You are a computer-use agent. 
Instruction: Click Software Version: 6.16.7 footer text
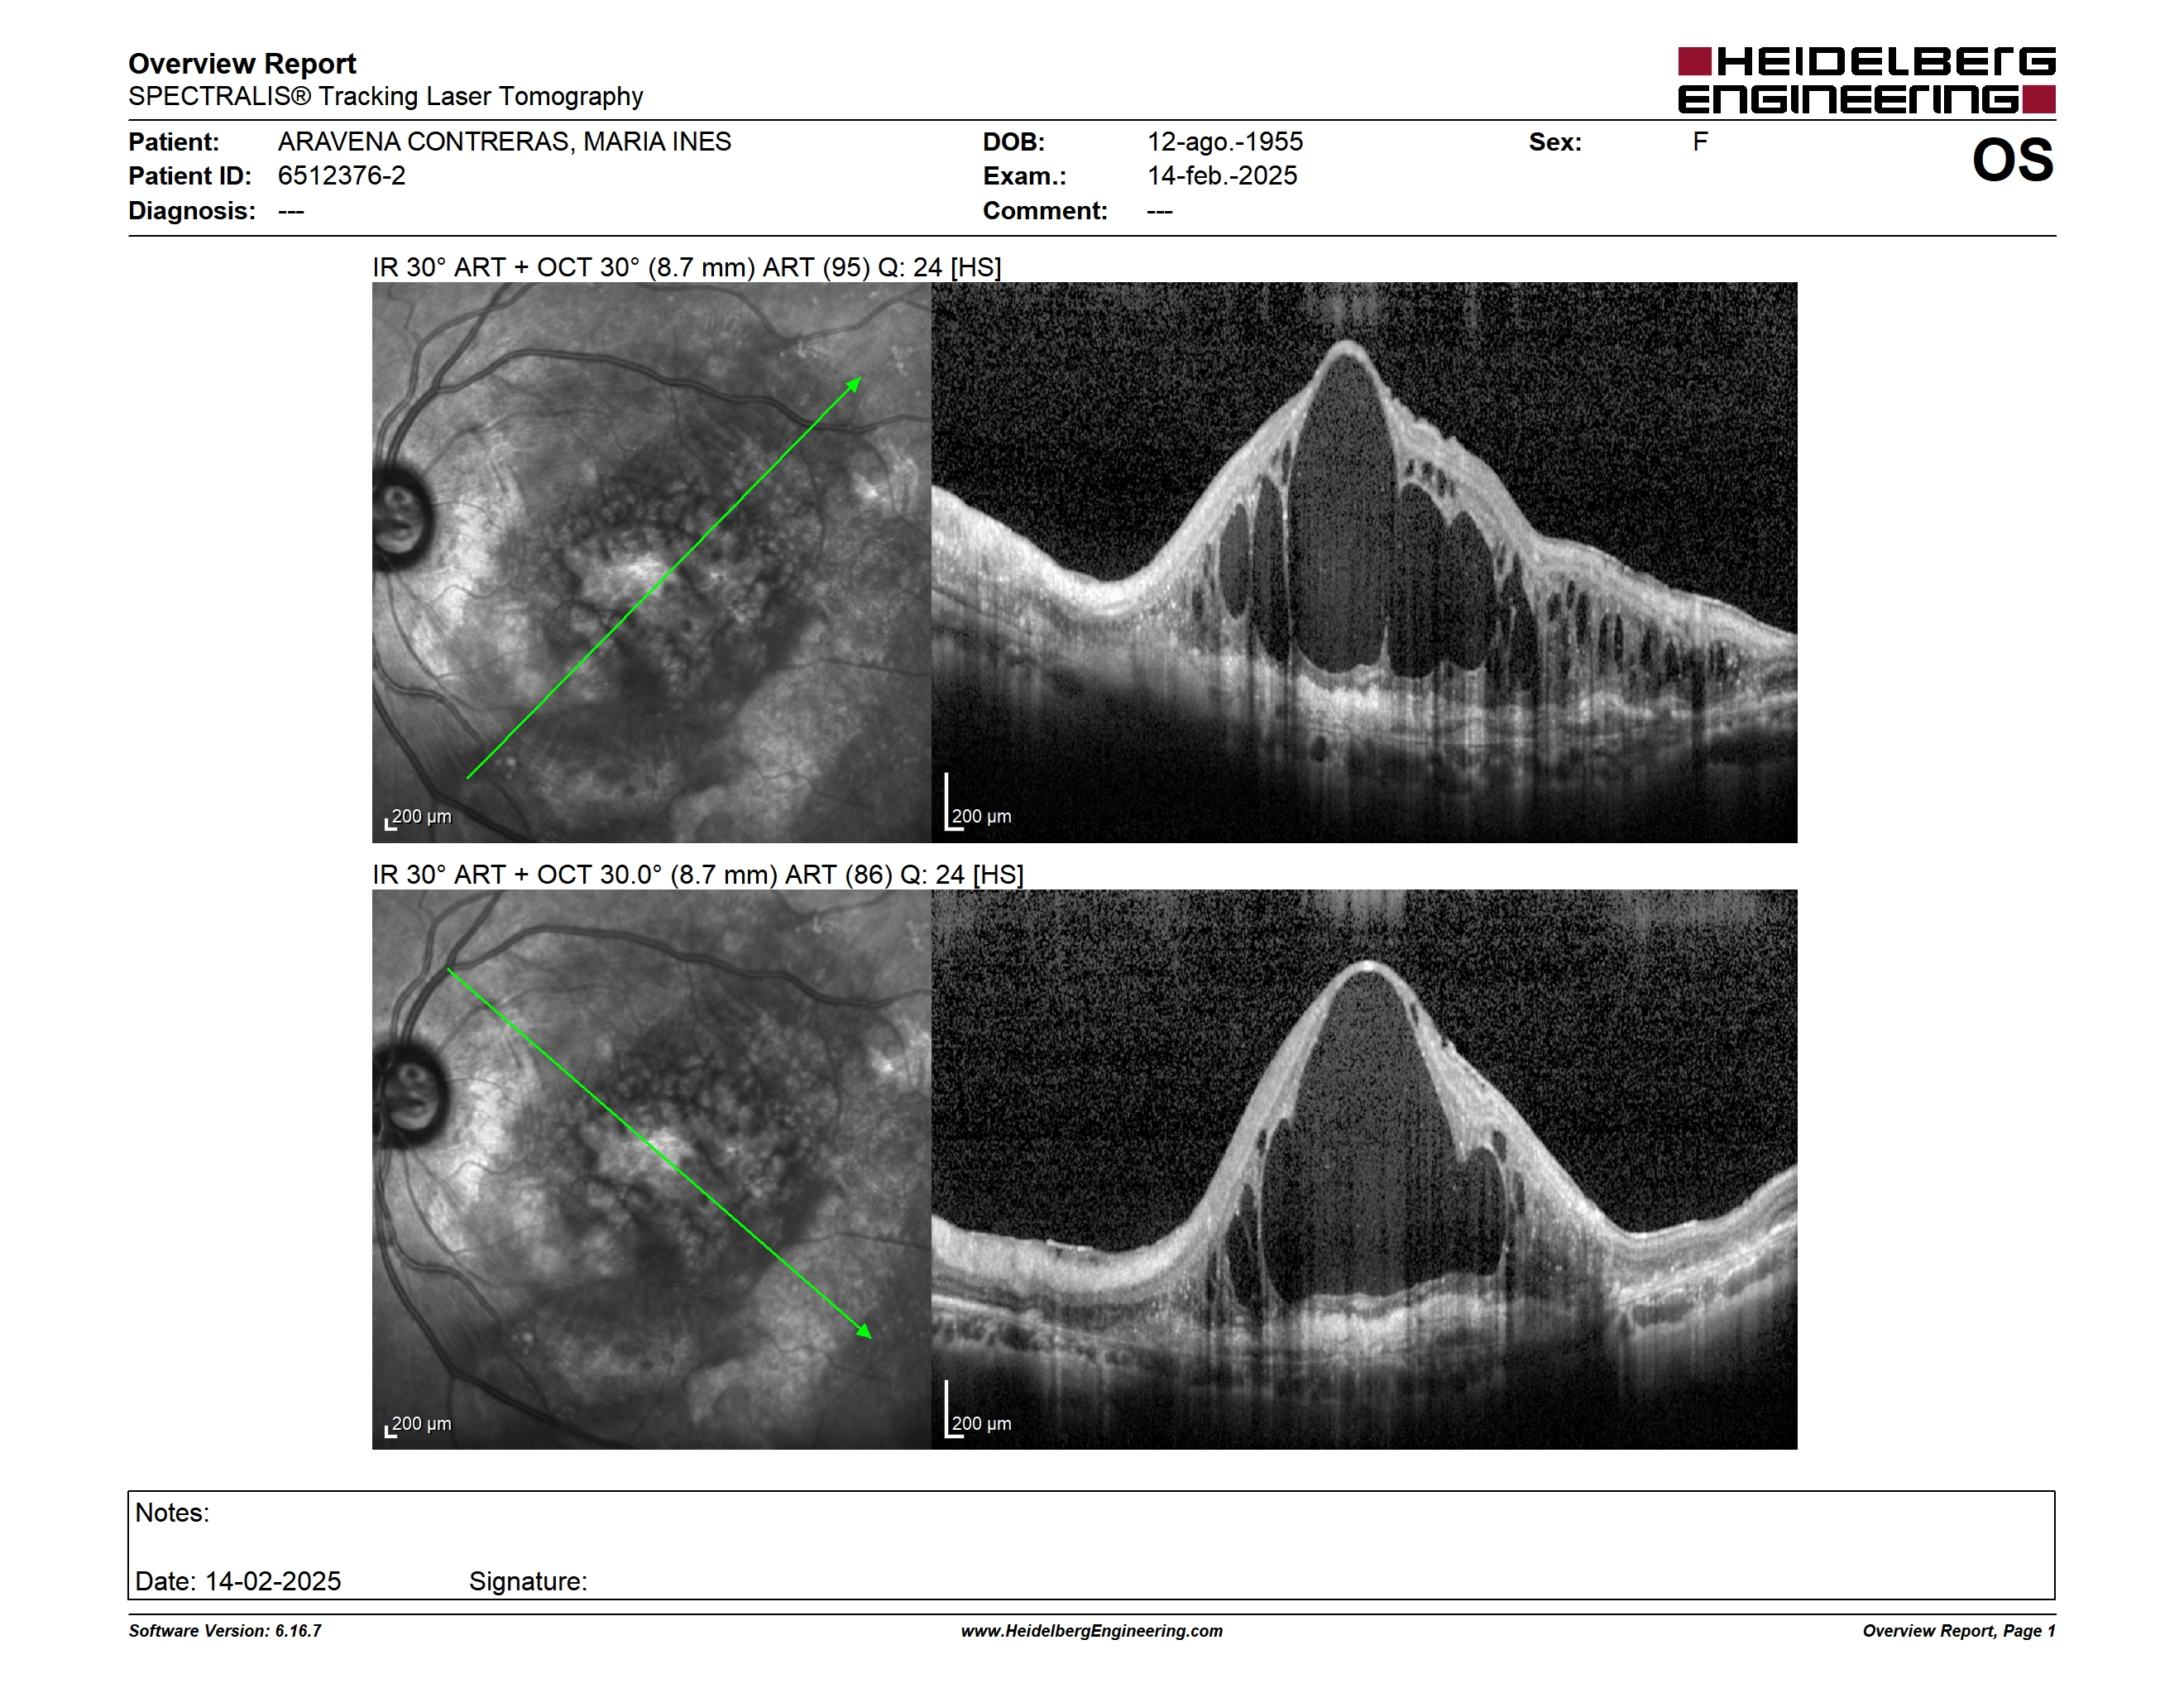pos(225,1631)
